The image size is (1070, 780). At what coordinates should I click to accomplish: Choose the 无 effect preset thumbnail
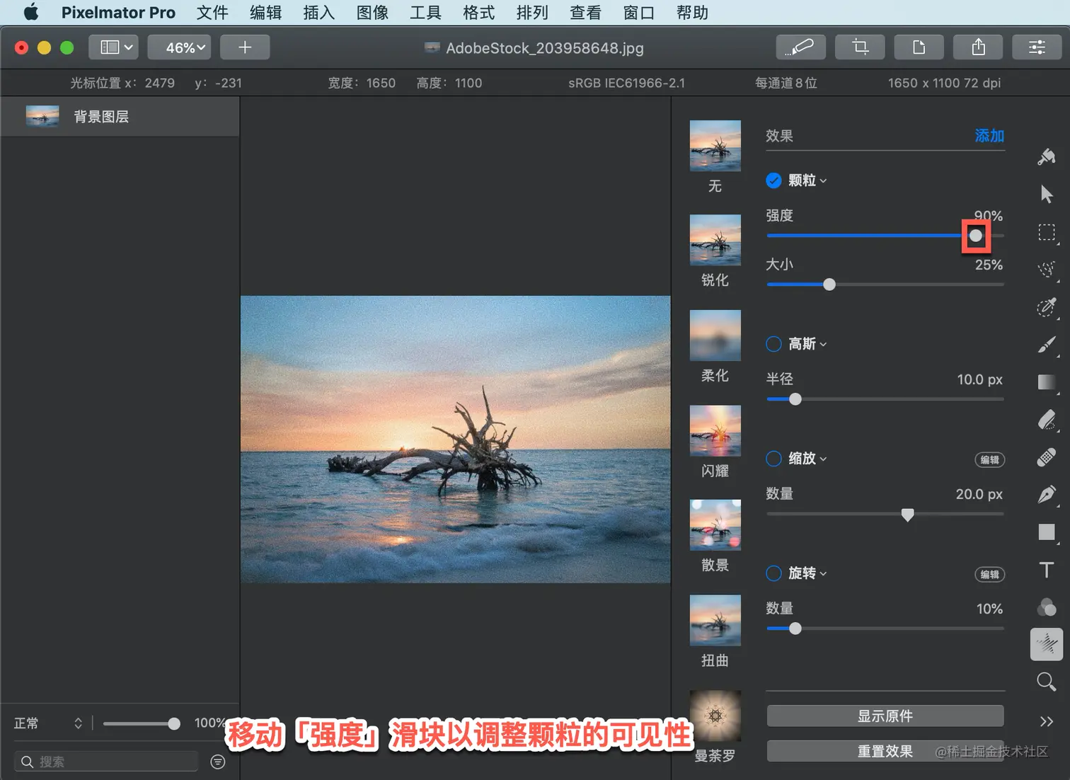pyautogui.click(x=715, y=146)
